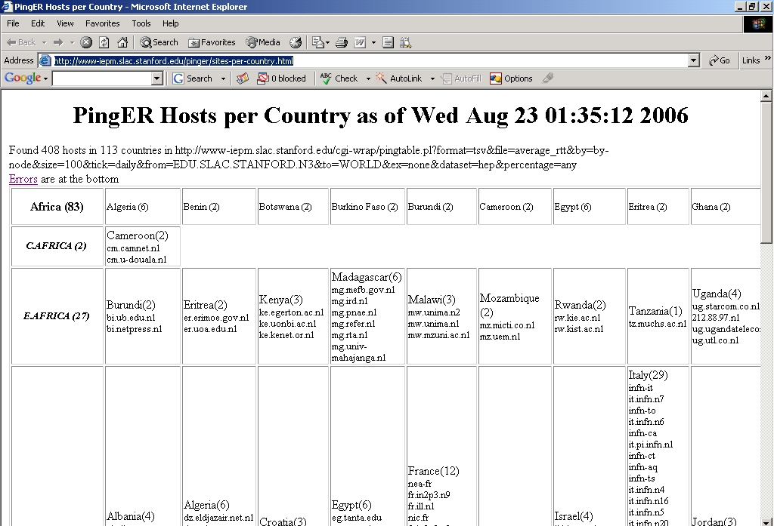This screenshot has height=526, width=774.
Task: Open the Mail toolbar icon
Action: tap(319, 42)
